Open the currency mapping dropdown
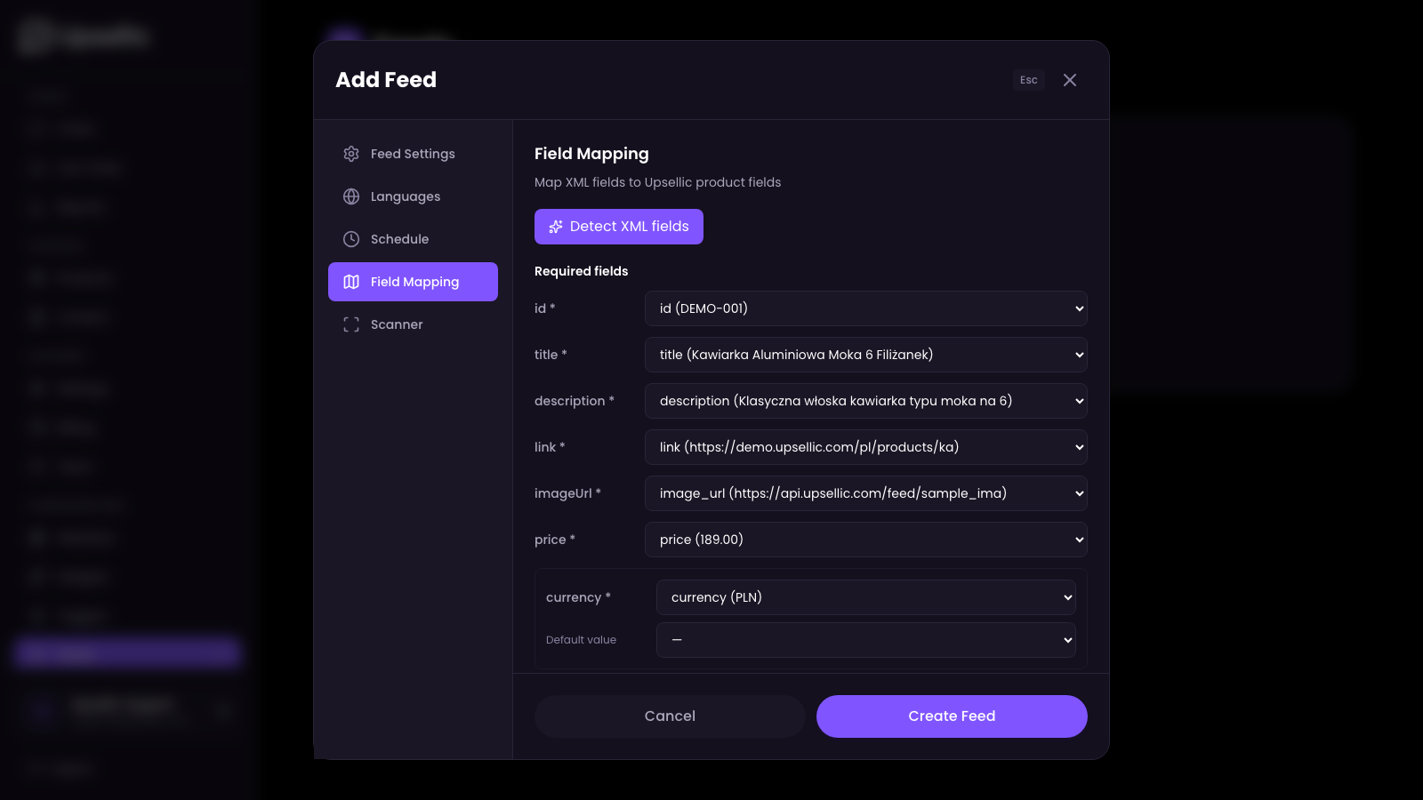The image size is (1423, 800). click(865, 597)
